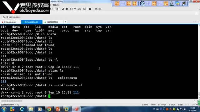Open the media player taskbar icon
200x112 pixels.
[x=40, y=109]
